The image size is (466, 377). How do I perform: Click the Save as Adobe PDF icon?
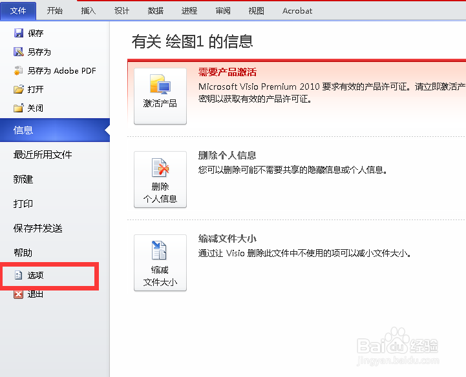[x=19, y=70]
